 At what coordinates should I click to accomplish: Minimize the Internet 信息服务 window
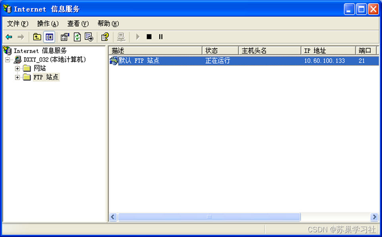click(349, 9)
